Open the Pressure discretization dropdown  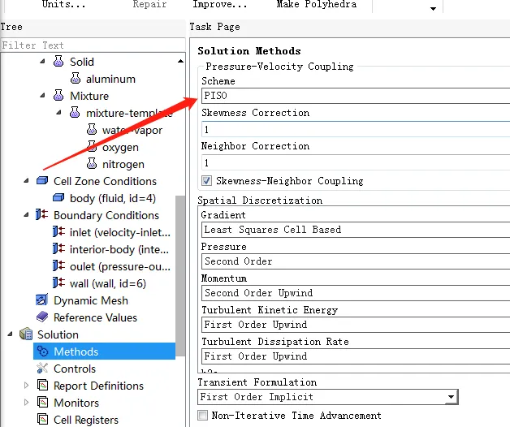coord(356,261)
